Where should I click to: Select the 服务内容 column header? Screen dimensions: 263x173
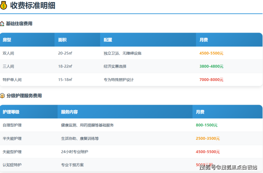[69, 112]
